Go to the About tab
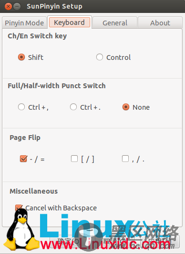Screen dimensions: 185x254 click(160, 23)
